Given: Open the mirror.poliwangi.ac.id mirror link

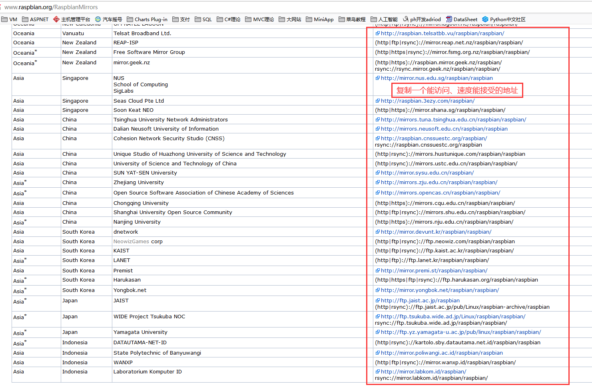Looking at the screenshot, I should pyautogui.click(x=442, y=353).
